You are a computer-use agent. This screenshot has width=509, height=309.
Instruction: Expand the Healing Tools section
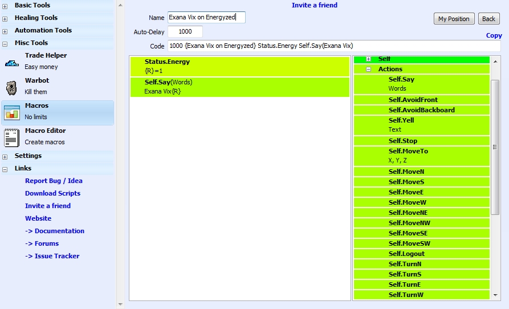click(5, 18)
